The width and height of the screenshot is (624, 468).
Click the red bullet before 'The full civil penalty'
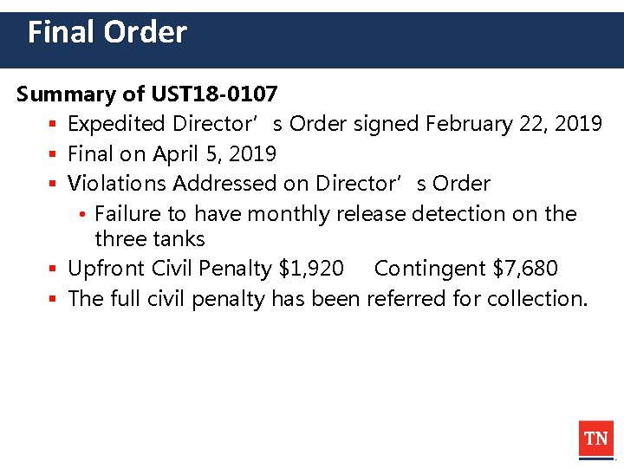53,298
